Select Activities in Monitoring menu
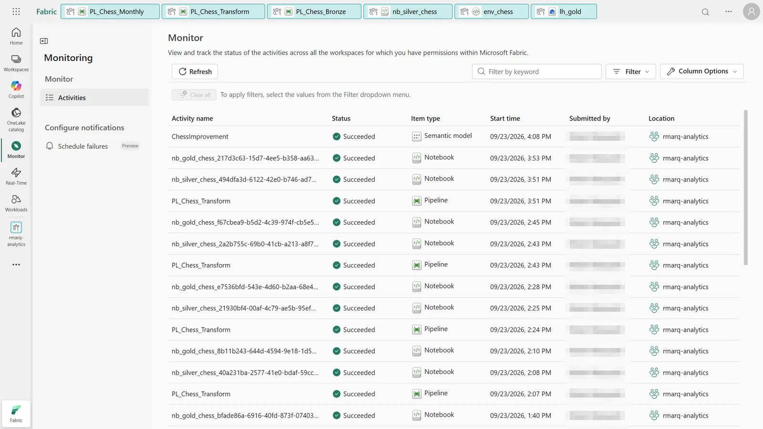 point(94,97)
